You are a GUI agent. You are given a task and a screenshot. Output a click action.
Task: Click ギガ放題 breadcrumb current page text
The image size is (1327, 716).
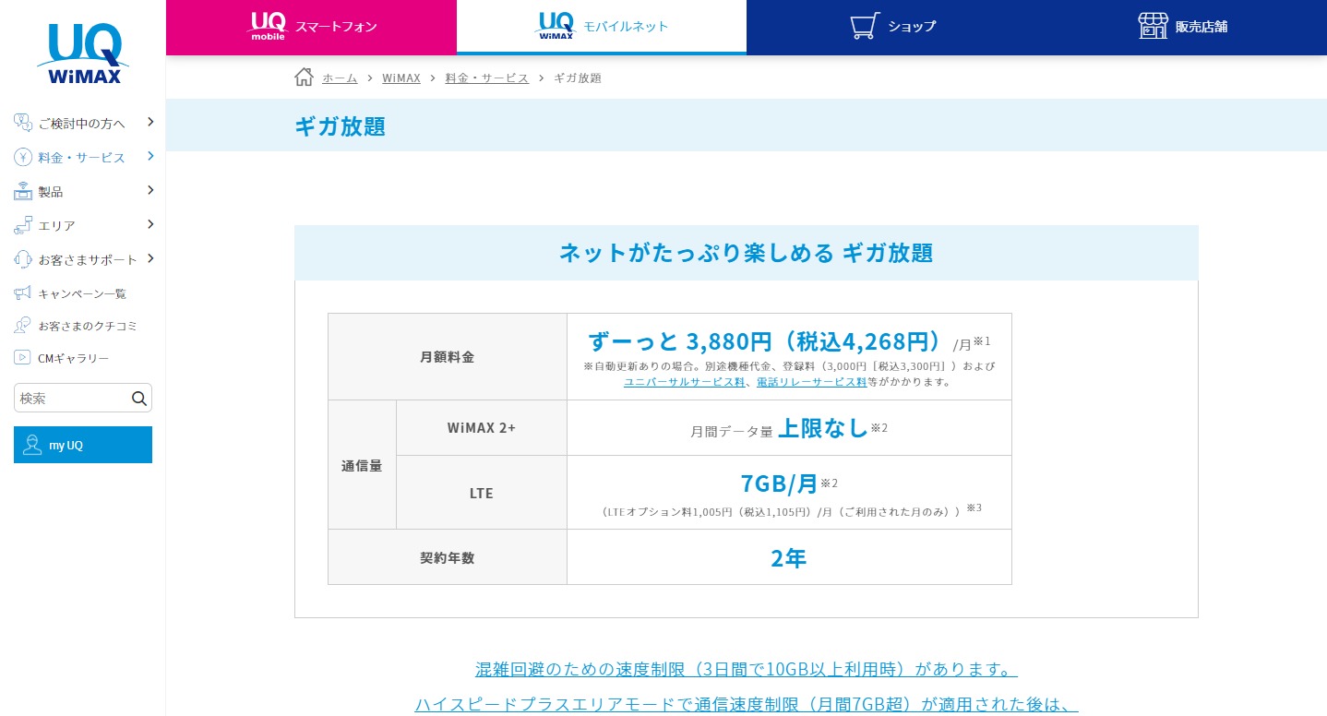[578, 78]
